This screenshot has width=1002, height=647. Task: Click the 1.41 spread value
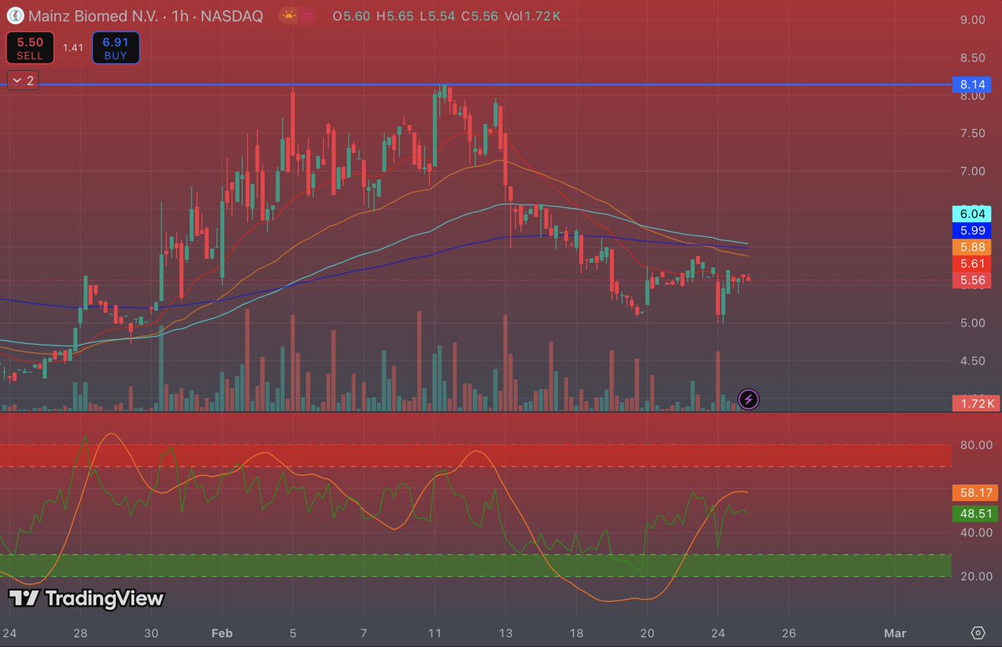tap(73, 48)
